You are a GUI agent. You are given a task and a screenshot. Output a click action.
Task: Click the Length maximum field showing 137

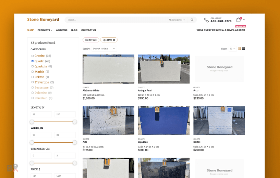tap(65, 114)
